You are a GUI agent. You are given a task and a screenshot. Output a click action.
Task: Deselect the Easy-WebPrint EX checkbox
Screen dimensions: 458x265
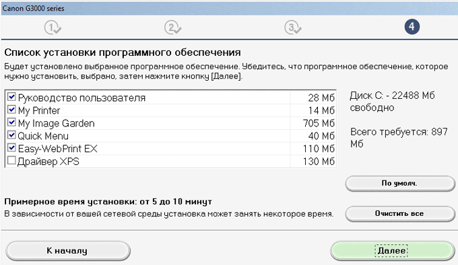(11, 147)
